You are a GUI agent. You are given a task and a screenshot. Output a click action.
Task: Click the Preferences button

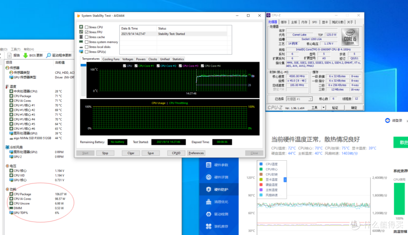pos(196,153)
